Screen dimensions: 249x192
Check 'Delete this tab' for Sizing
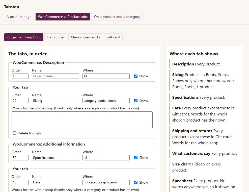[14, 133]
